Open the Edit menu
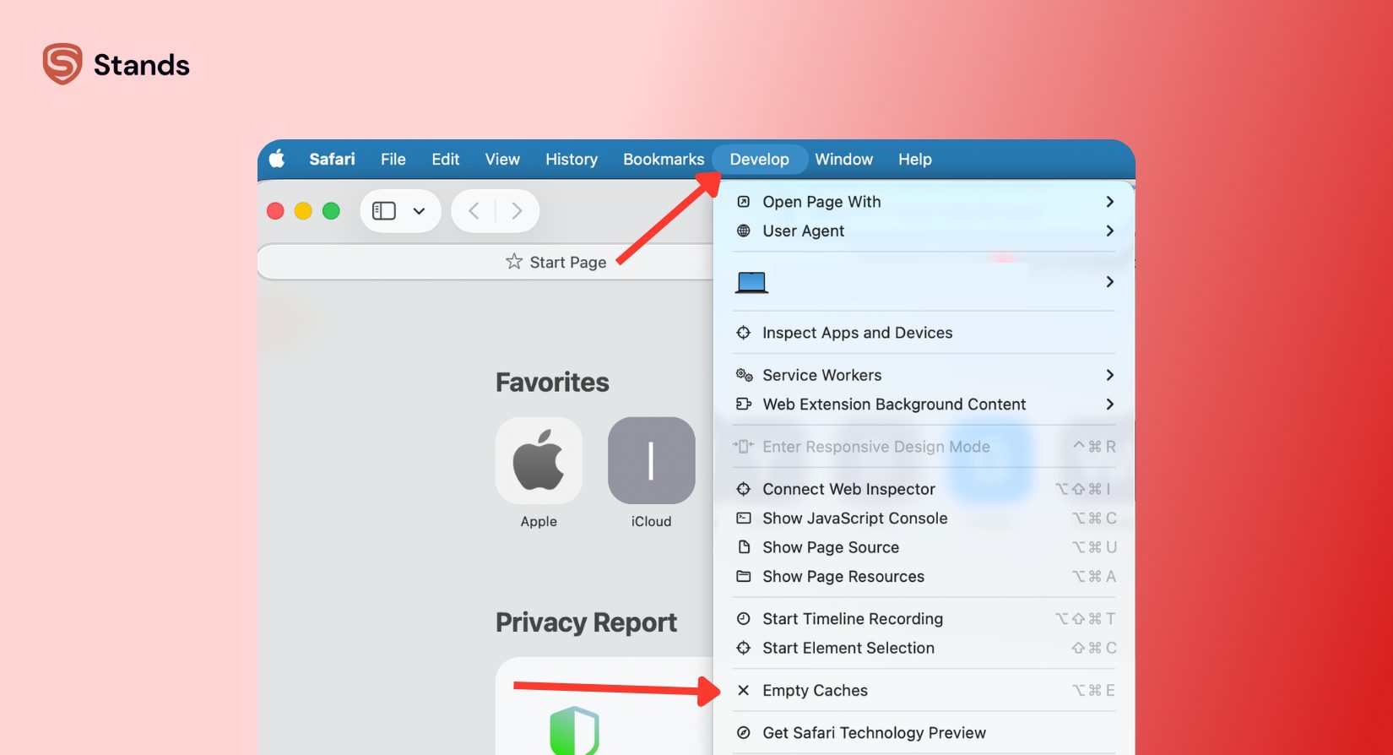This screenshot has width=1393, height=755. pos(446,159)
